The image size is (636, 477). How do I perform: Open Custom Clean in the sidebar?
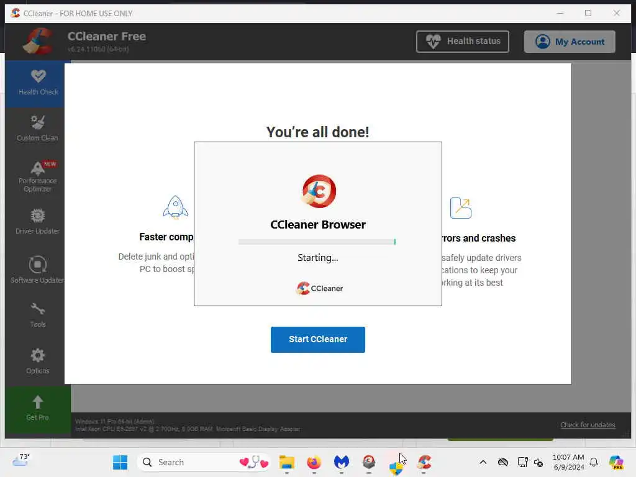coord(37,129)
